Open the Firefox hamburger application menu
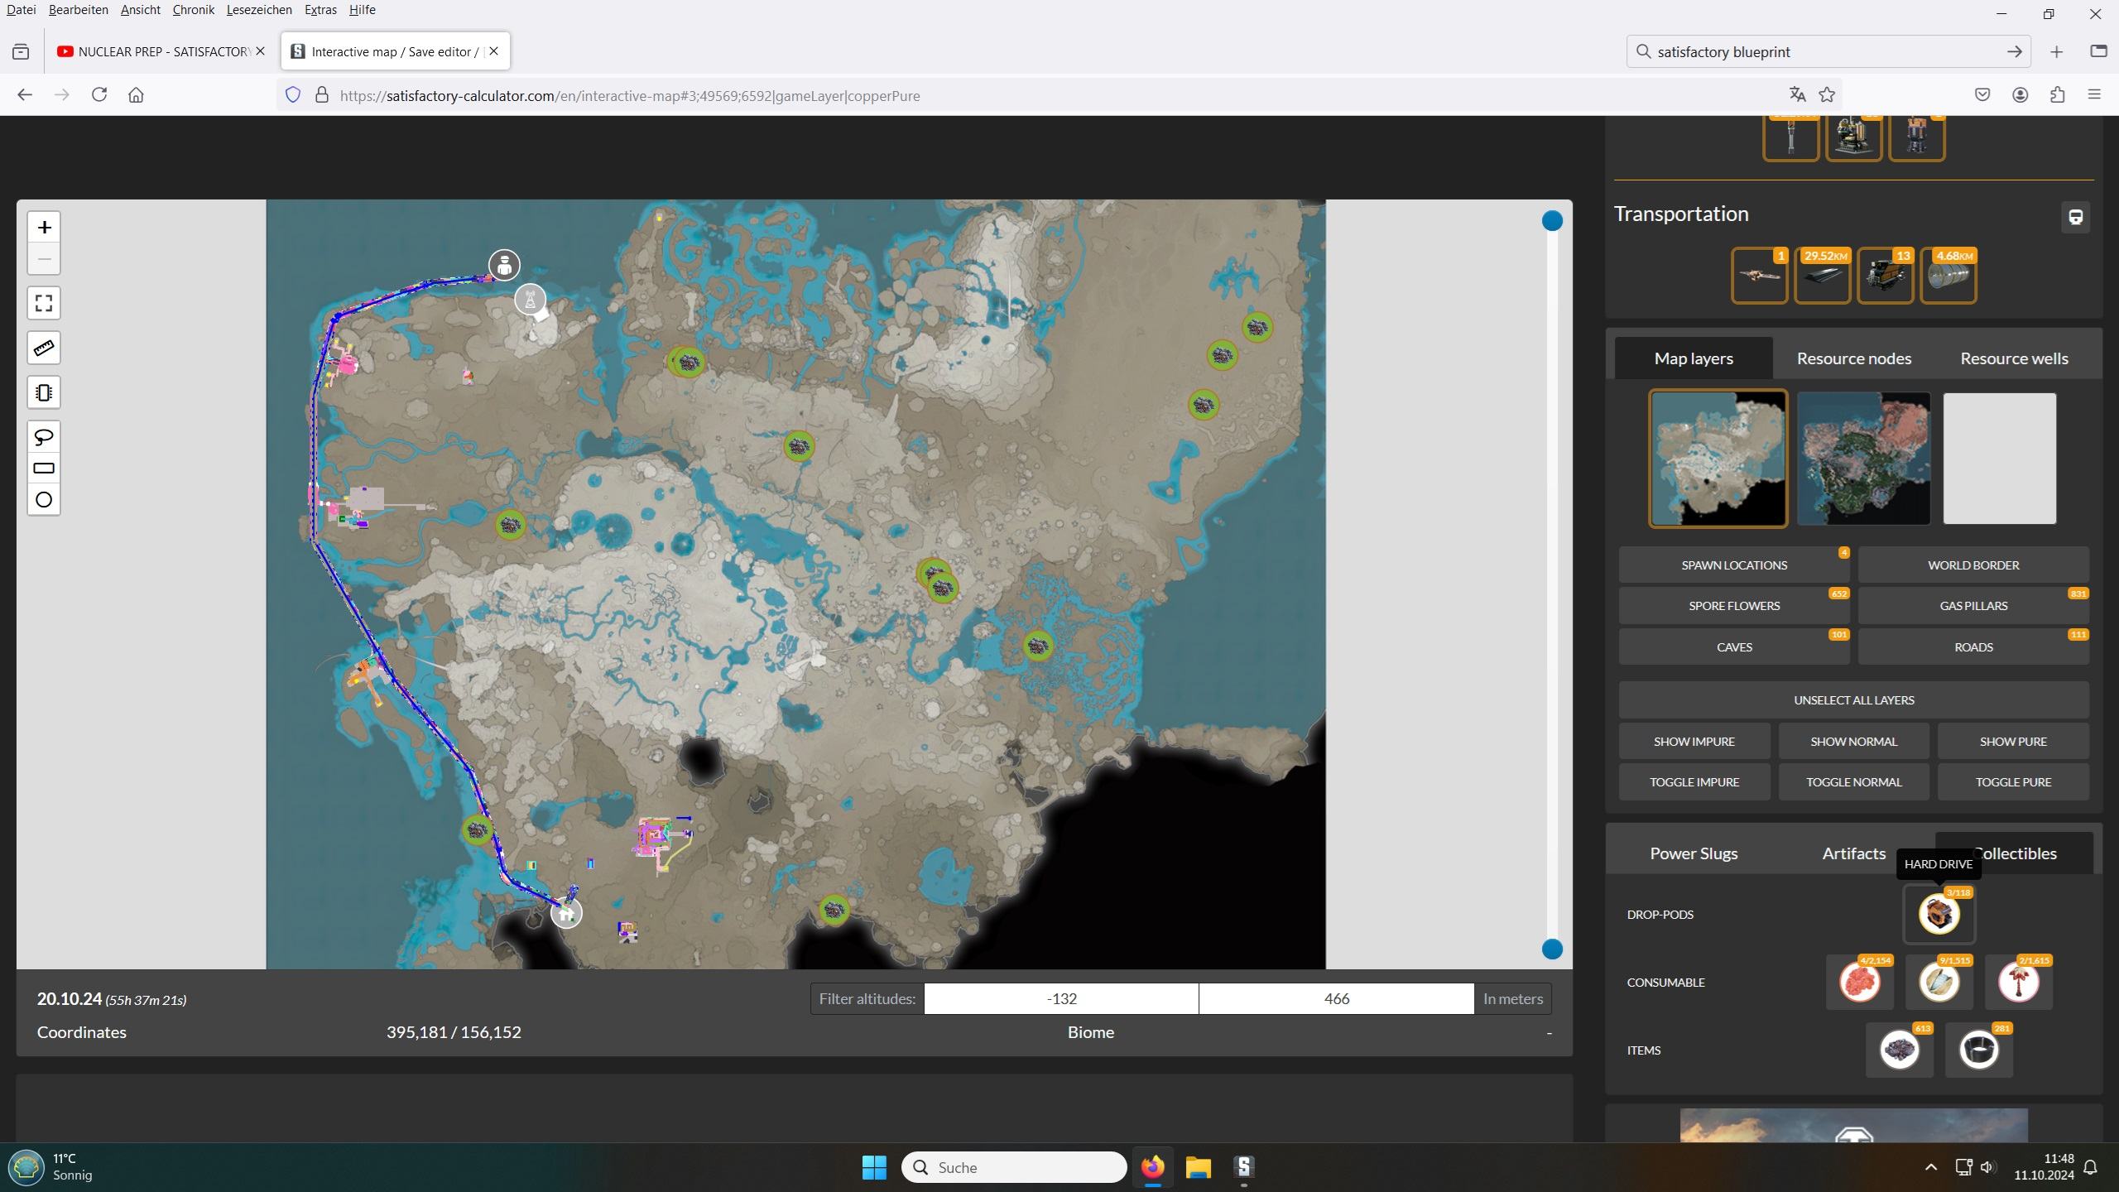This screenshot has height=1192, width=2119. (2094, 95)
